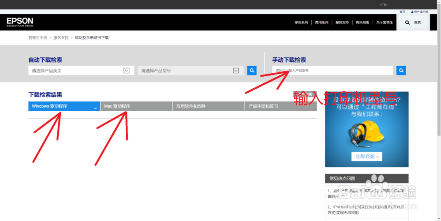Screen dimensions: 441x221
Task: Run the manual download search button
Action: click(401, 70)
